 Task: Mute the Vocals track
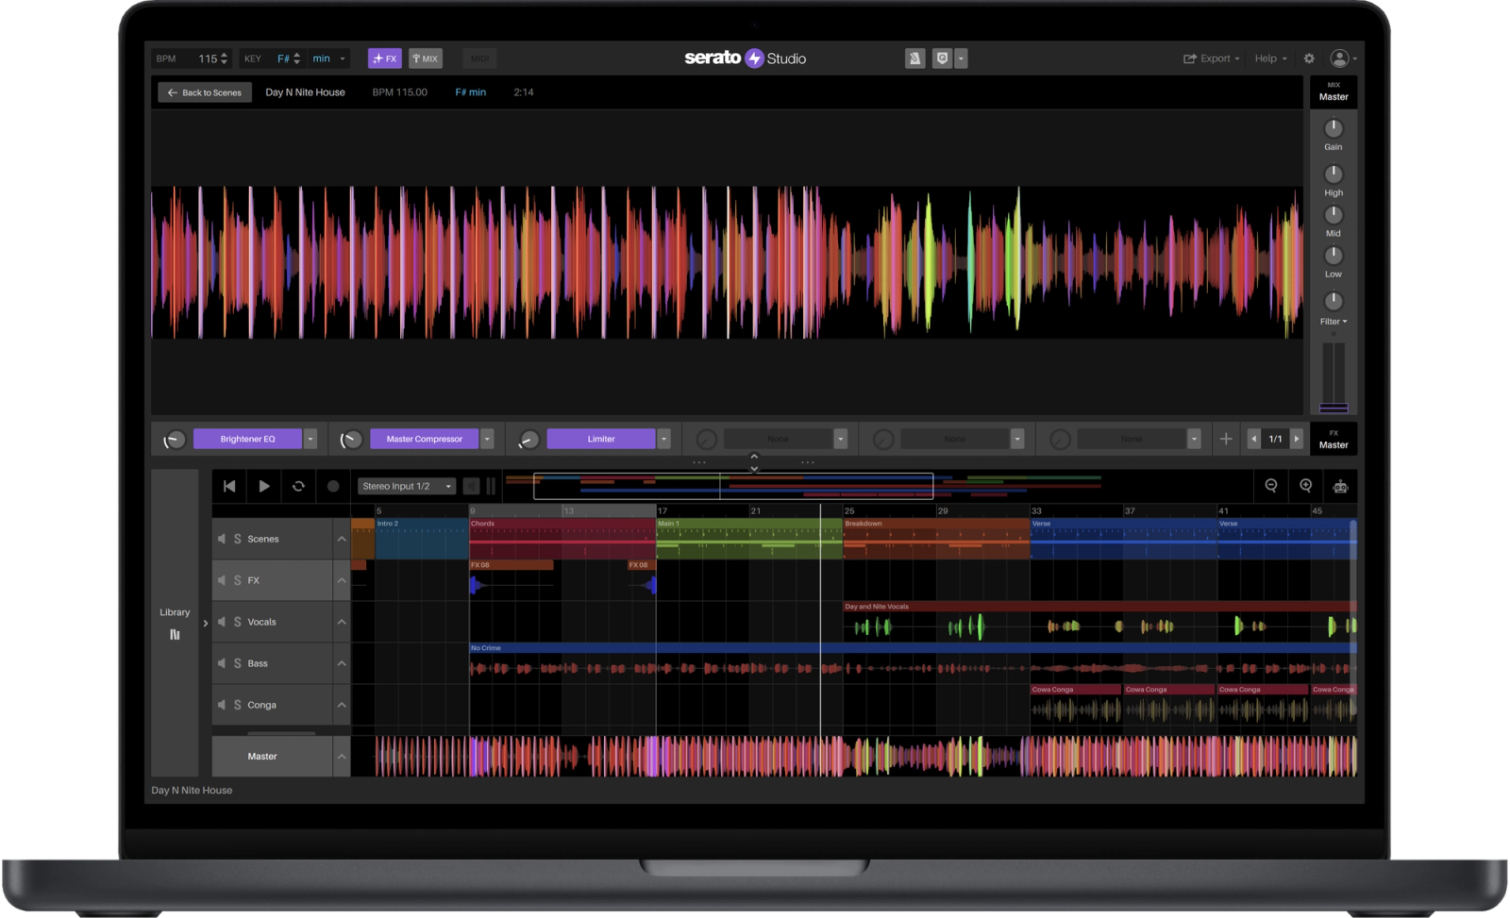pyautogui.click(x=220, y=622)
